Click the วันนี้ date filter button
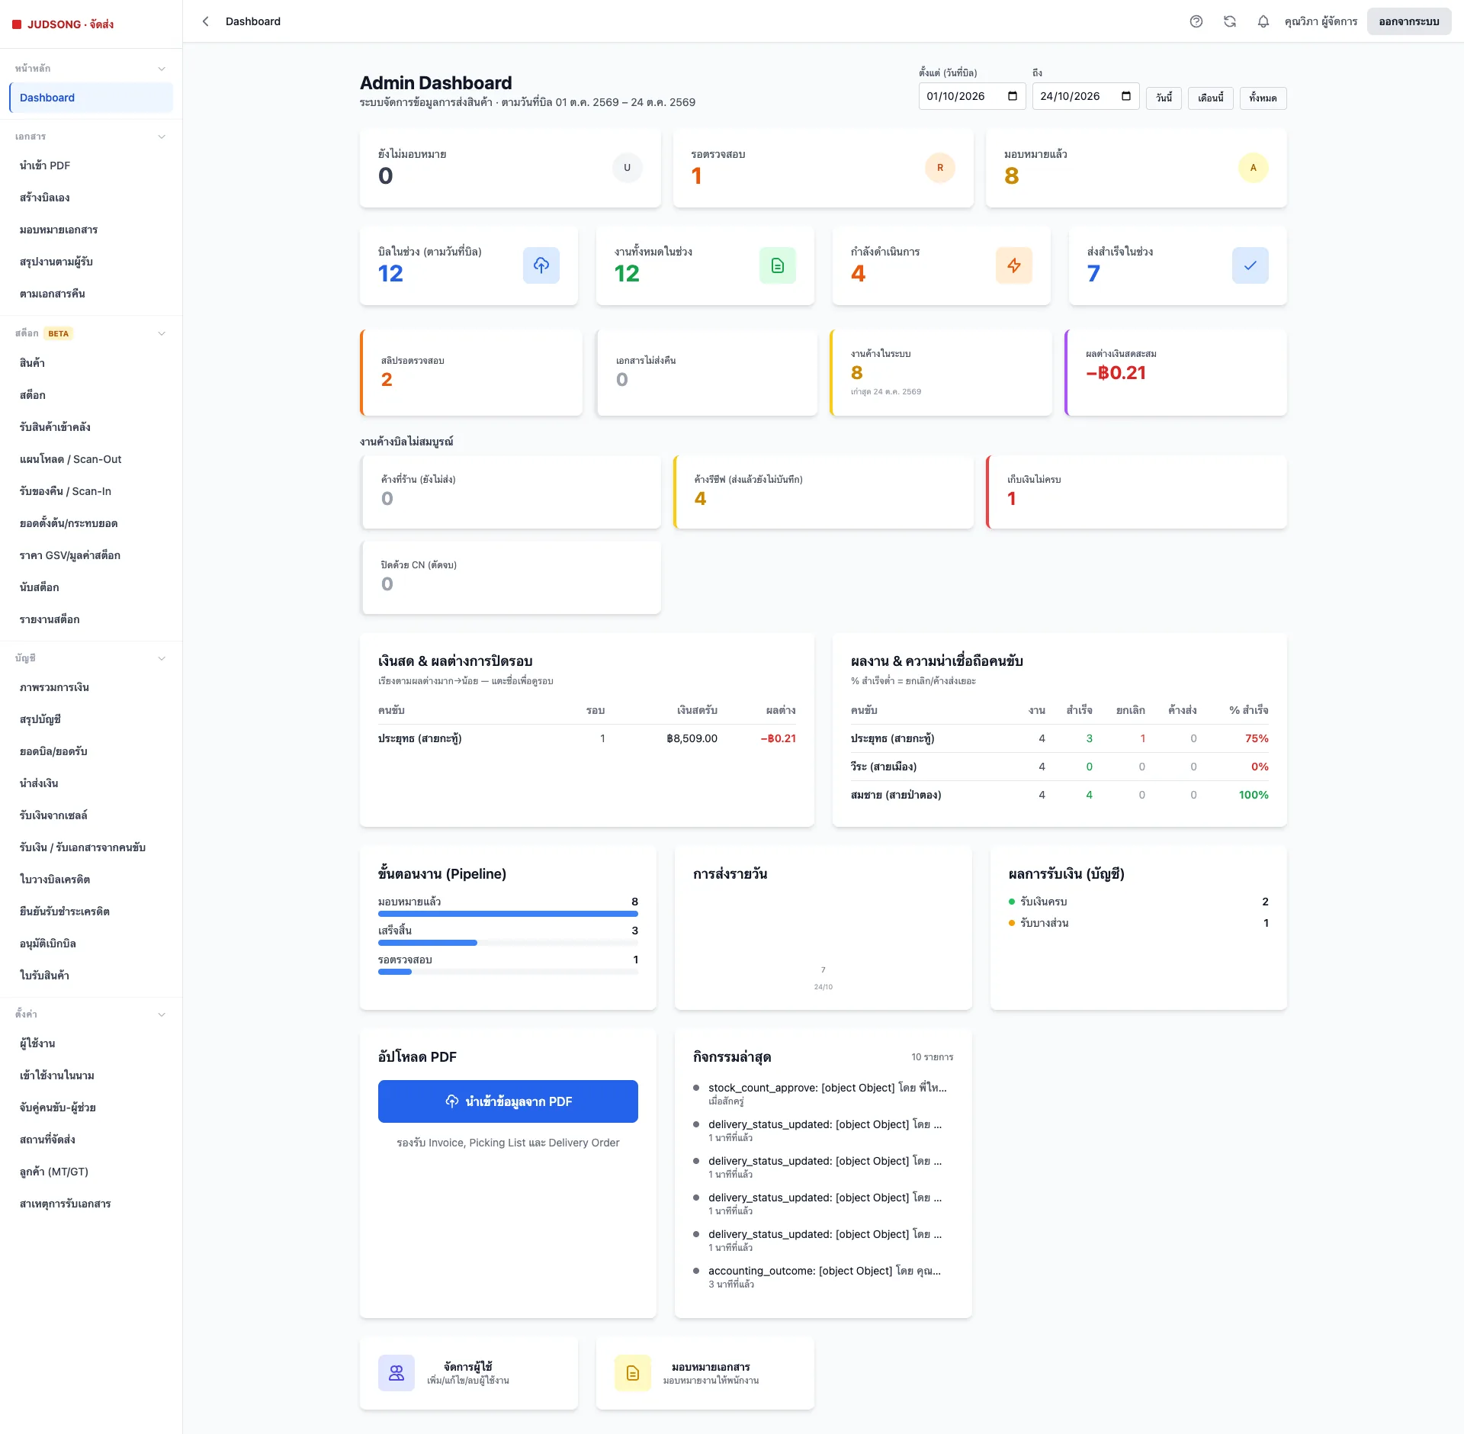Screen dimensions: 1464x1434 click(1164, 98)
